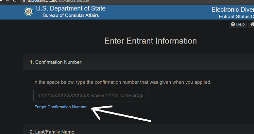Click the browser back arrow

point(1,1)
